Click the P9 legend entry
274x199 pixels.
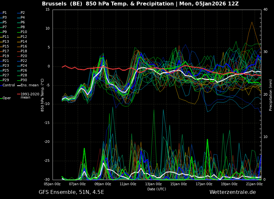(x=3, y=32)
